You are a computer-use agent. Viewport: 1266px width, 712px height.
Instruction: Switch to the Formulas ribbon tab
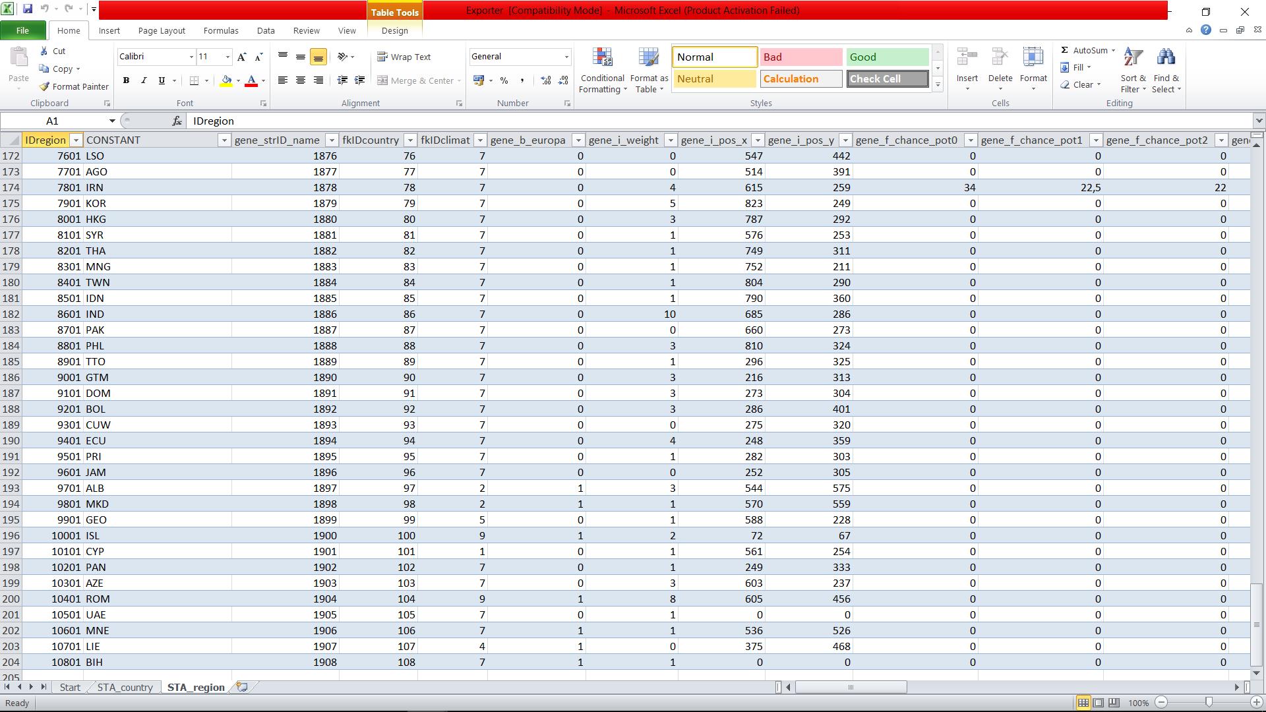click(221, 30)
